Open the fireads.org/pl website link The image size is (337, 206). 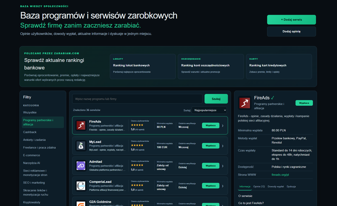[x=280, y=175]
